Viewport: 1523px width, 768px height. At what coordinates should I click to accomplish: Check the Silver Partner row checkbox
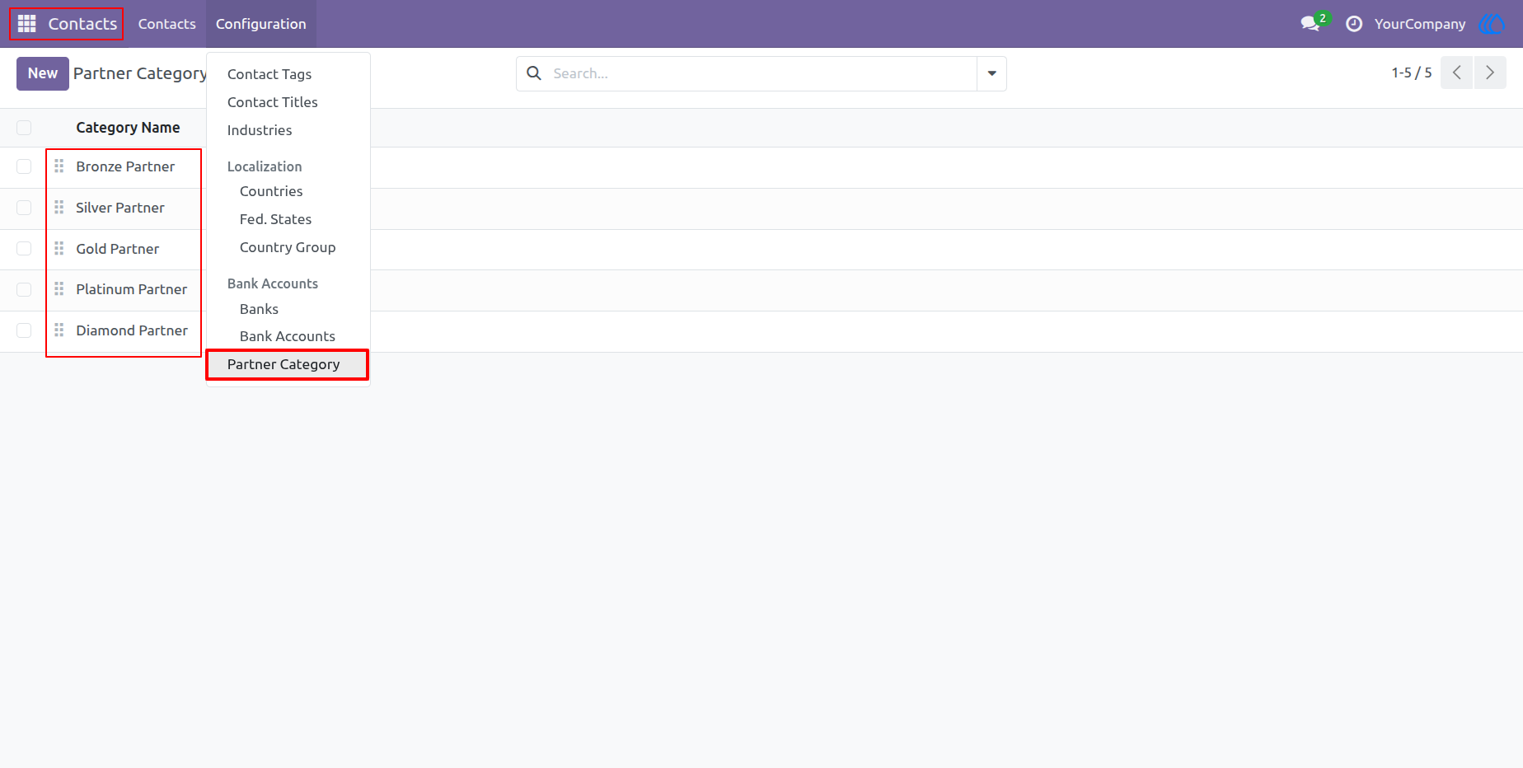pos(24,208)
